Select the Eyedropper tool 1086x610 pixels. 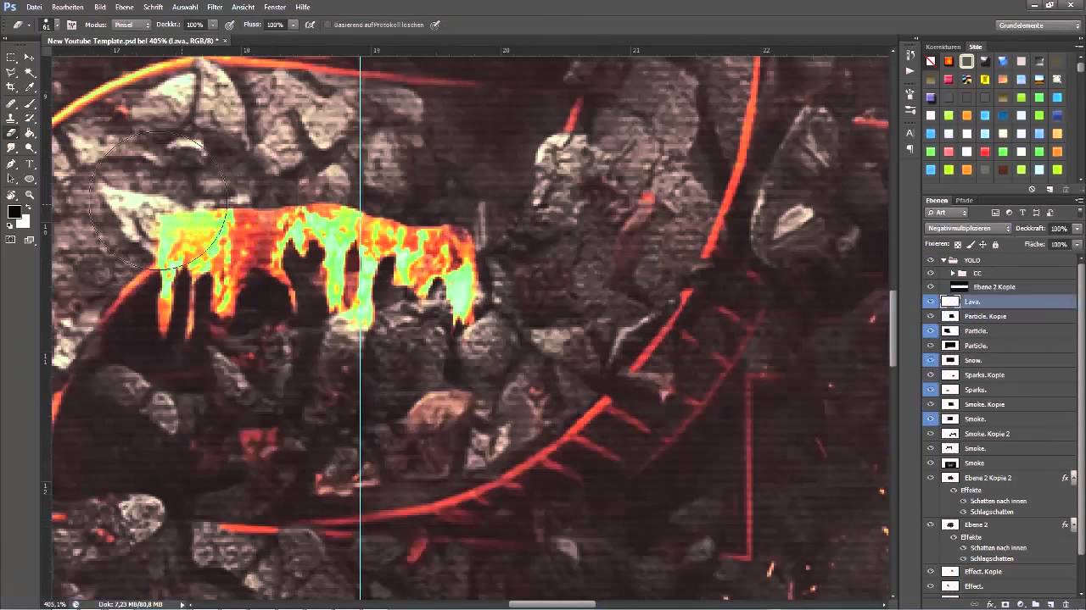[30, 87]
